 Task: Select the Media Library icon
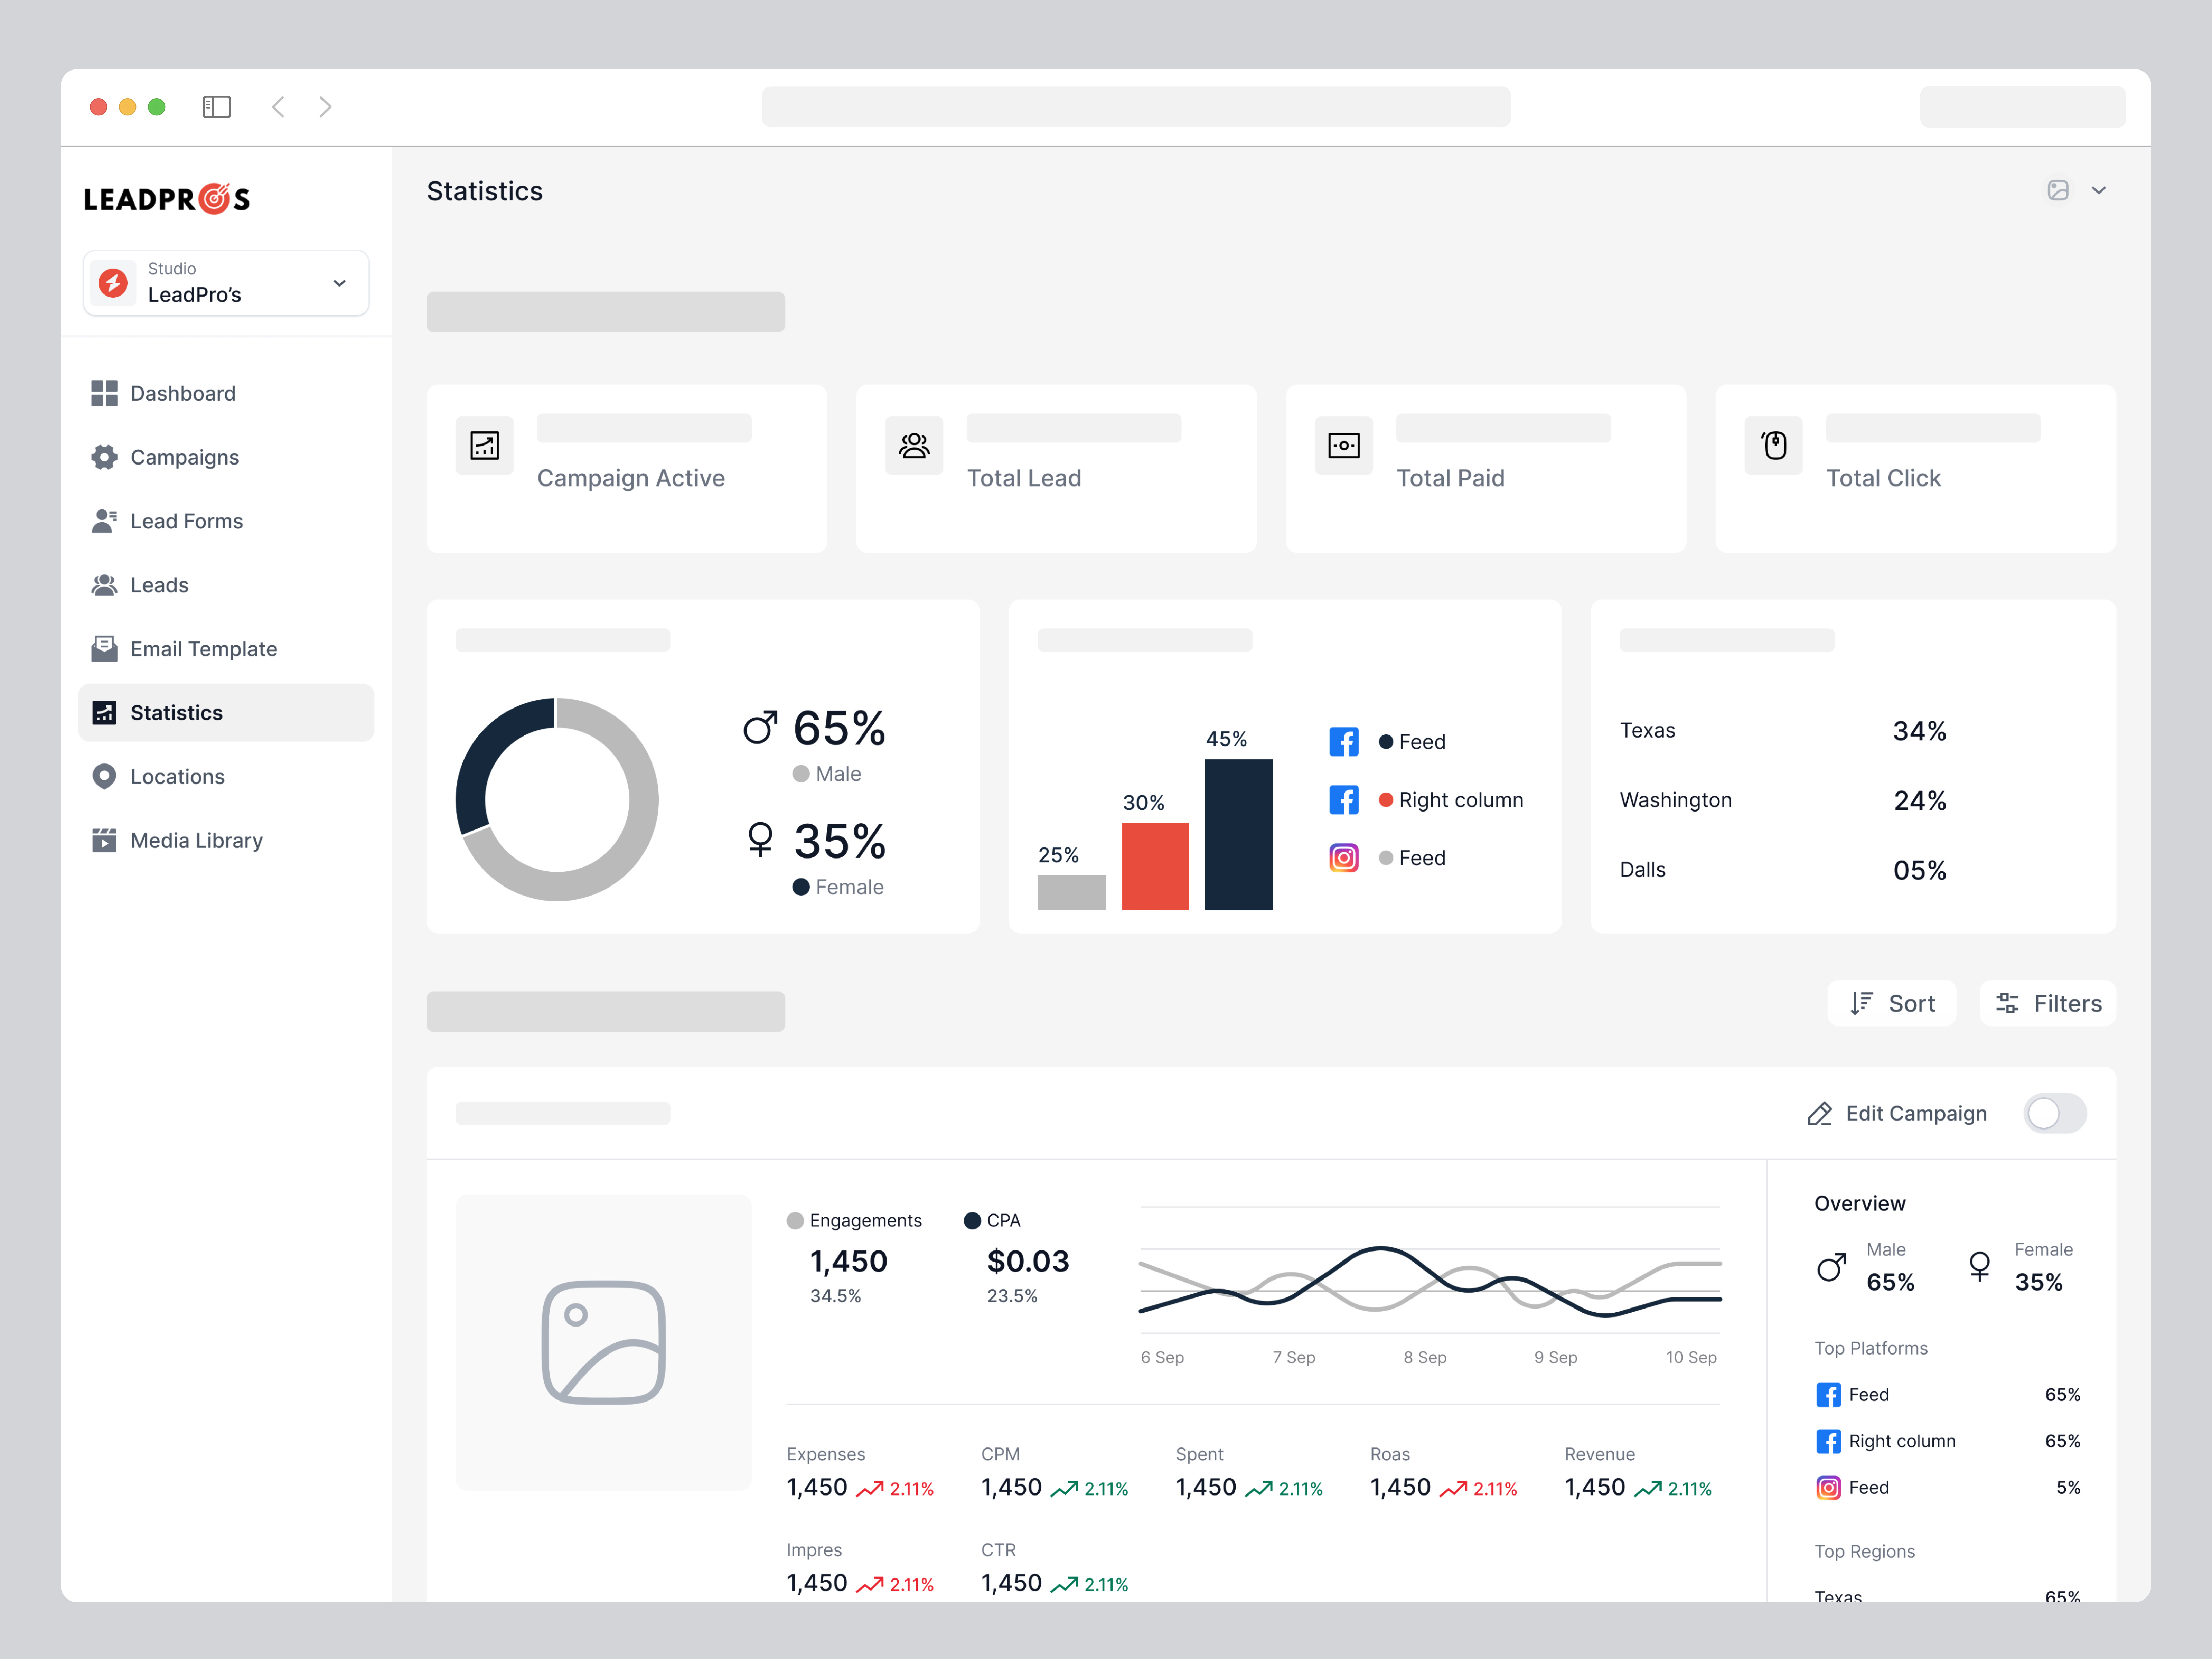pyautogui.click(x=105, y=840)
